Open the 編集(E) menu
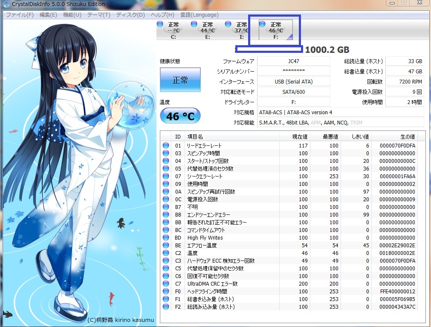Screen dimensions: 431x327 tap(48, 15)
